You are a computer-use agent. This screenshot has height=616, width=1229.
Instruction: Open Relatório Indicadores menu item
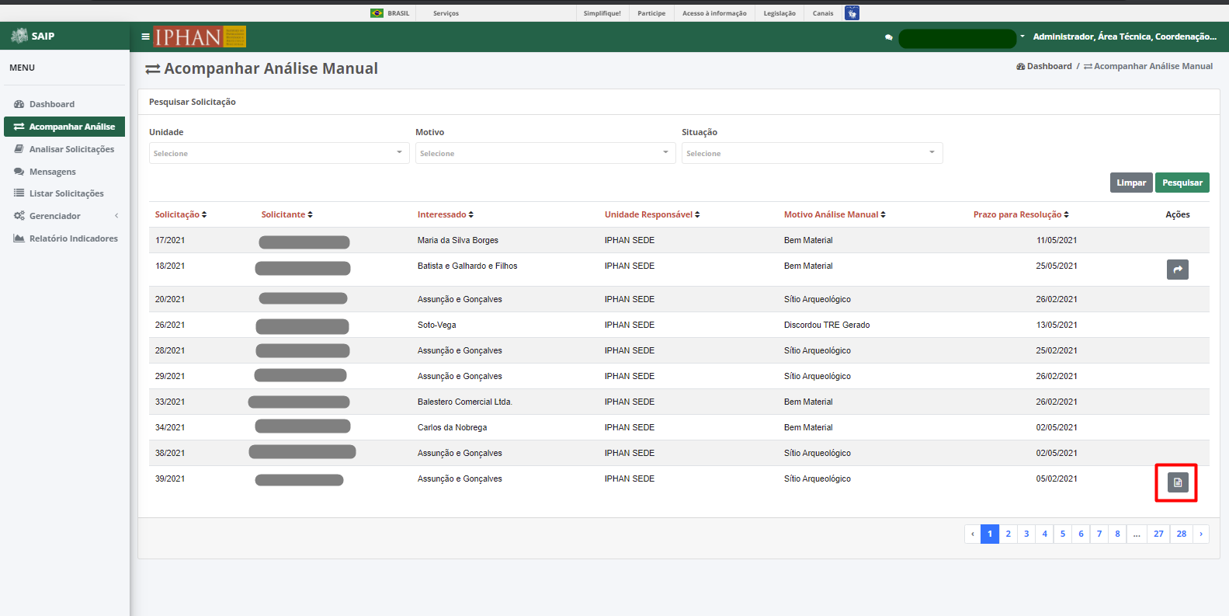point(64,238)
